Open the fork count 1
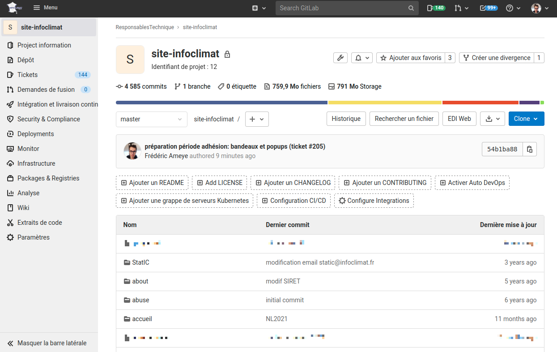 point(539,58)
